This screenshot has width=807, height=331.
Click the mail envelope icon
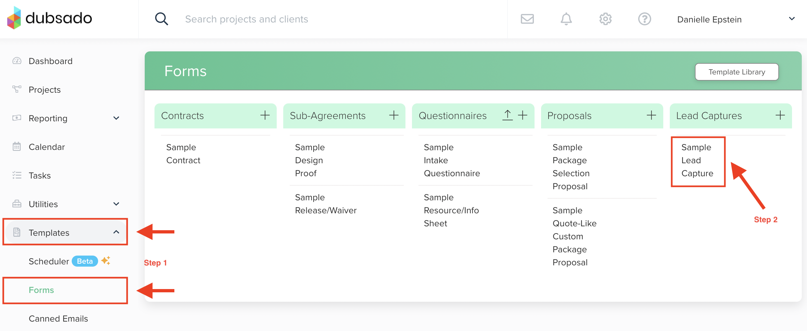click(527, 19)
